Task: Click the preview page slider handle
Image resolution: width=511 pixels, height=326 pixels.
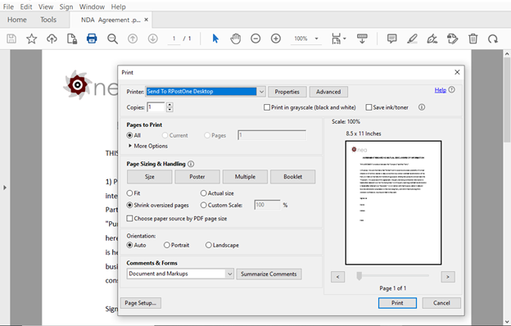Action: (360, 276)
